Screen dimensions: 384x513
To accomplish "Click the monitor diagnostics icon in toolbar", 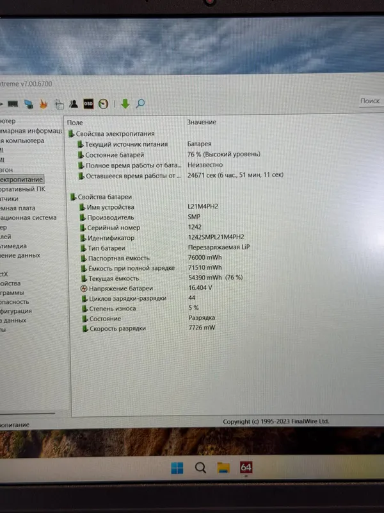I will point(28,104).
